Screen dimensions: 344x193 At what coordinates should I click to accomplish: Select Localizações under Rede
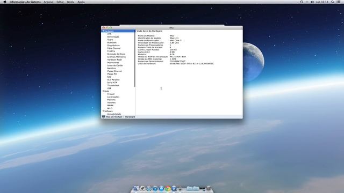pos(113,97)
